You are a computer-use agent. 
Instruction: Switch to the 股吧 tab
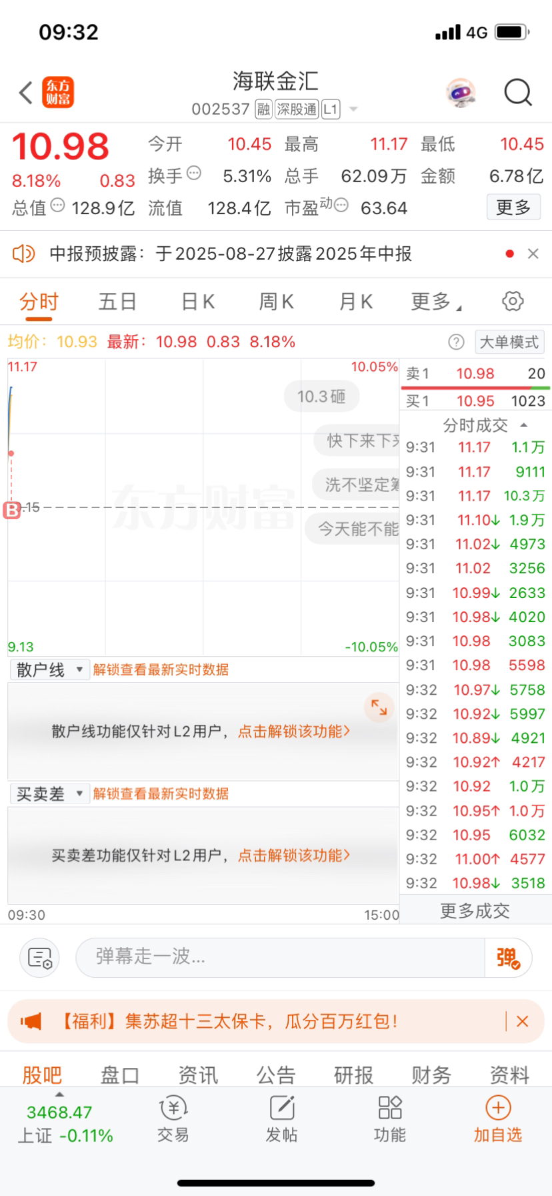[41, 1075]
